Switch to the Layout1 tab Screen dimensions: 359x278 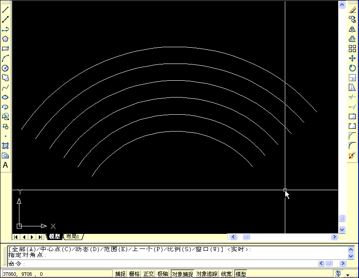pos(72,237)
